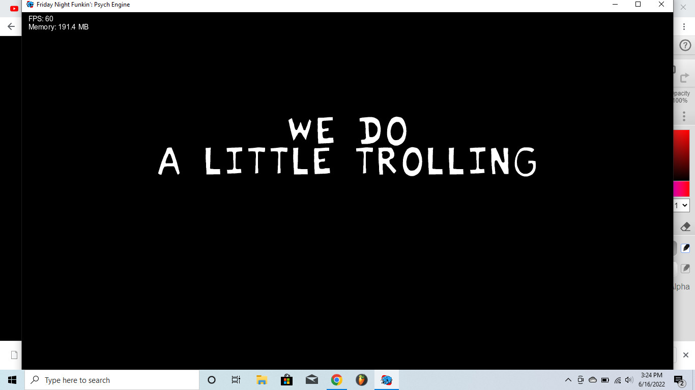This screenshot has height=390, width=695.
Task: Open the help question mark icon
Action: pyautogui.click(x=685, y=46)
